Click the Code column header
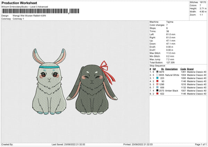 [183, 69]
